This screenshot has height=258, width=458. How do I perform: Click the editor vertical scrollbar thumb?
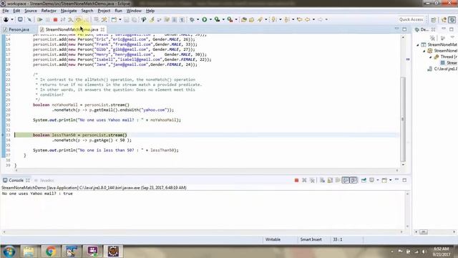click(x=403, y=119)
